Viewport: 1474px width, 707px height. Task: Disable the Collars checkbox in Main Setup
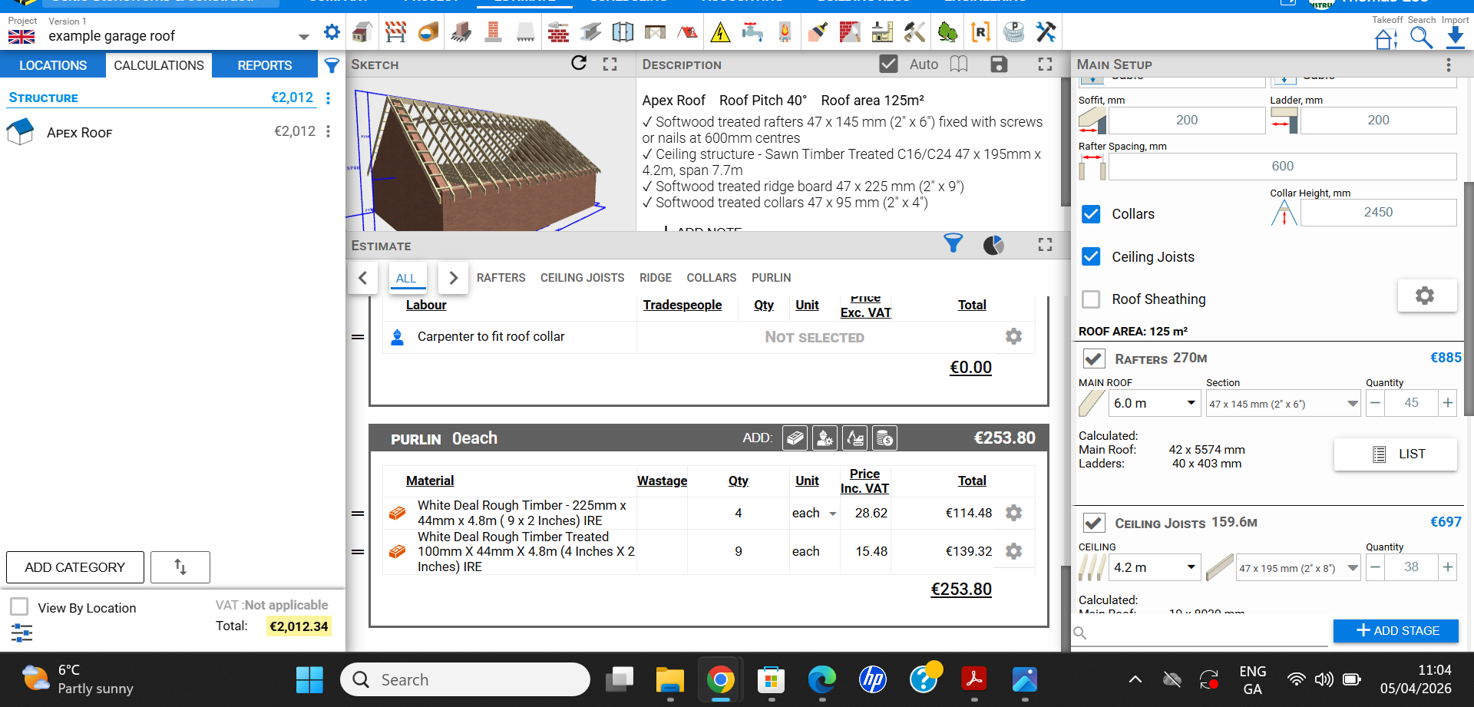pos(1091,213)
